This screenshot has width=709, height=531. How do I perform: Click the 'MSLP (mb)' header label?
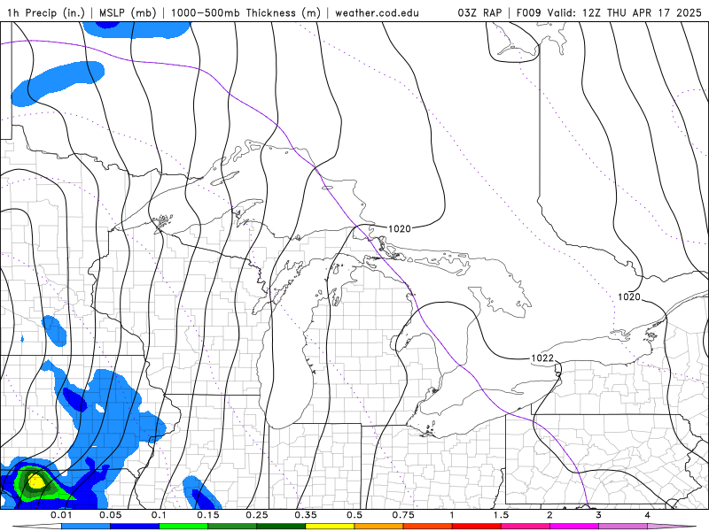(x=128, y=12)
